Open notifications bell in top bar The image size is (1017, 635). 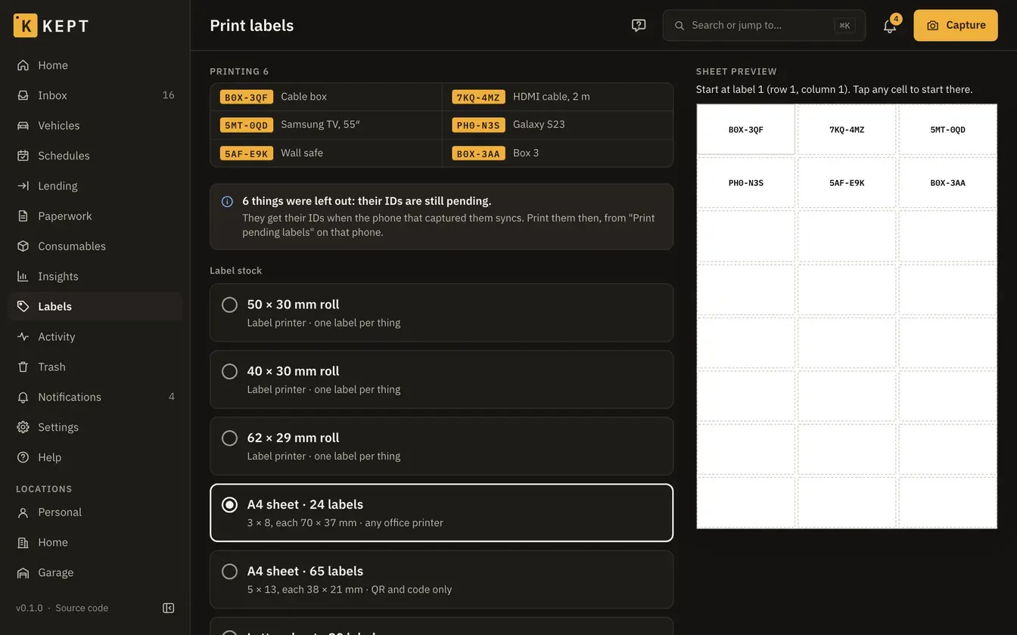click(x=890, y=25)
